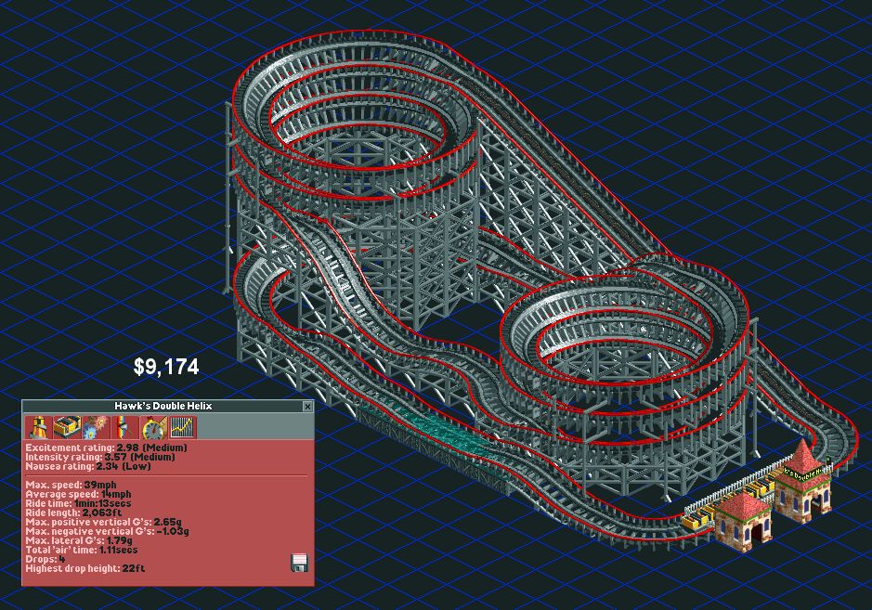
Task: Click the stopwatch measurements tab
Action: tap(153, 428)
